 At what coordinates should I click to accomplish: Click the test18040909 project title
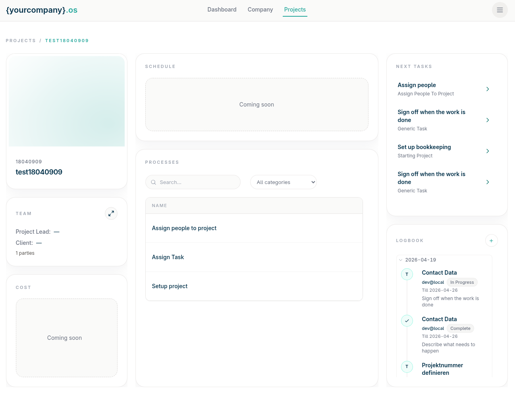(39, 172)
